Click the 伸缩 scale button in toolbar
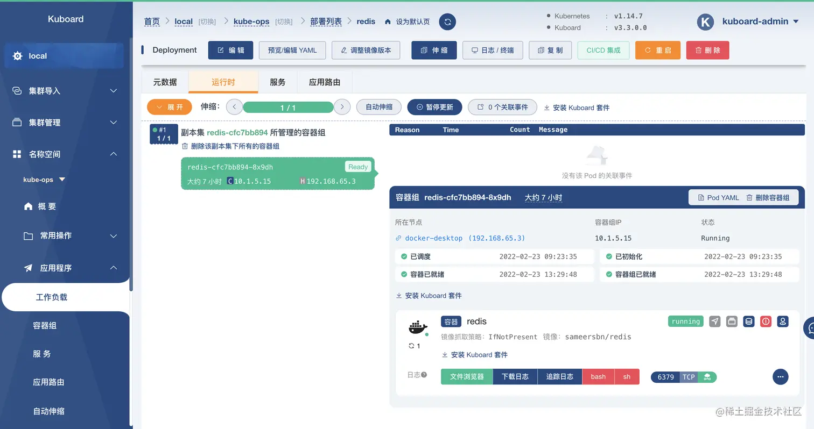Screen dimensions: 814x429 [x=434, y=50]
